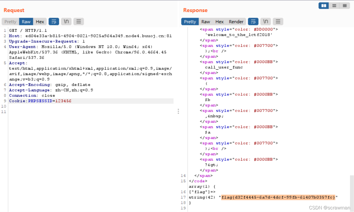Click ["flag"]=> line in response
354x212 pixels.
point(202,192)
